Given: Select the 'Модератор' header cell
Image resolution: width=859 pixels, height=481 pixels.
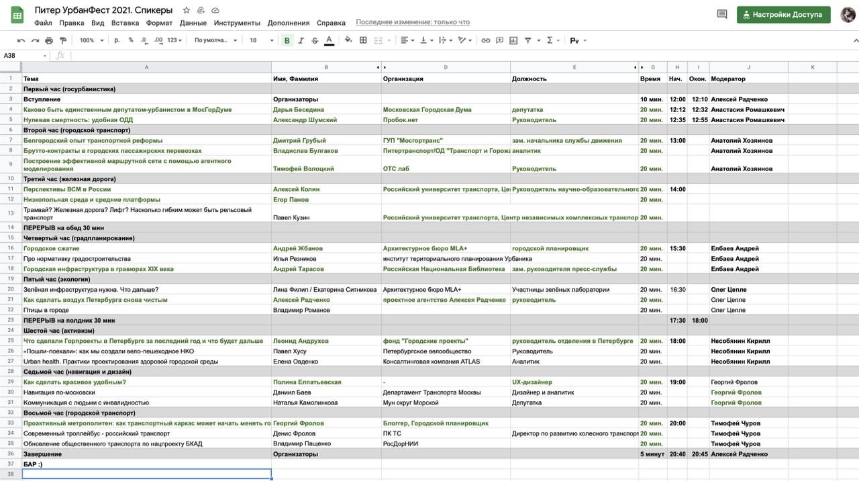Looking at the screenshot, I should 748,78.
